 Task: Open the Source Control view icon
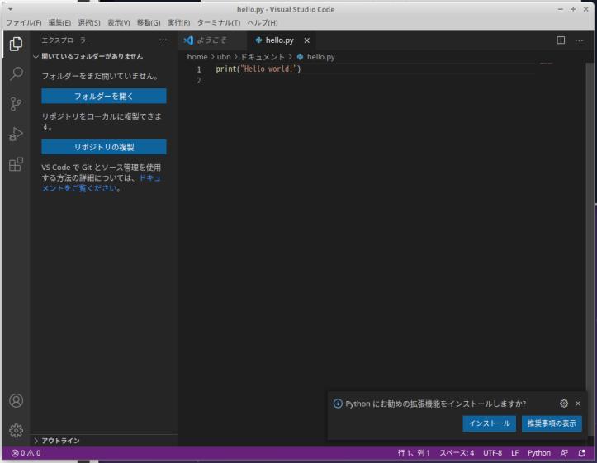tap(16, 104)
